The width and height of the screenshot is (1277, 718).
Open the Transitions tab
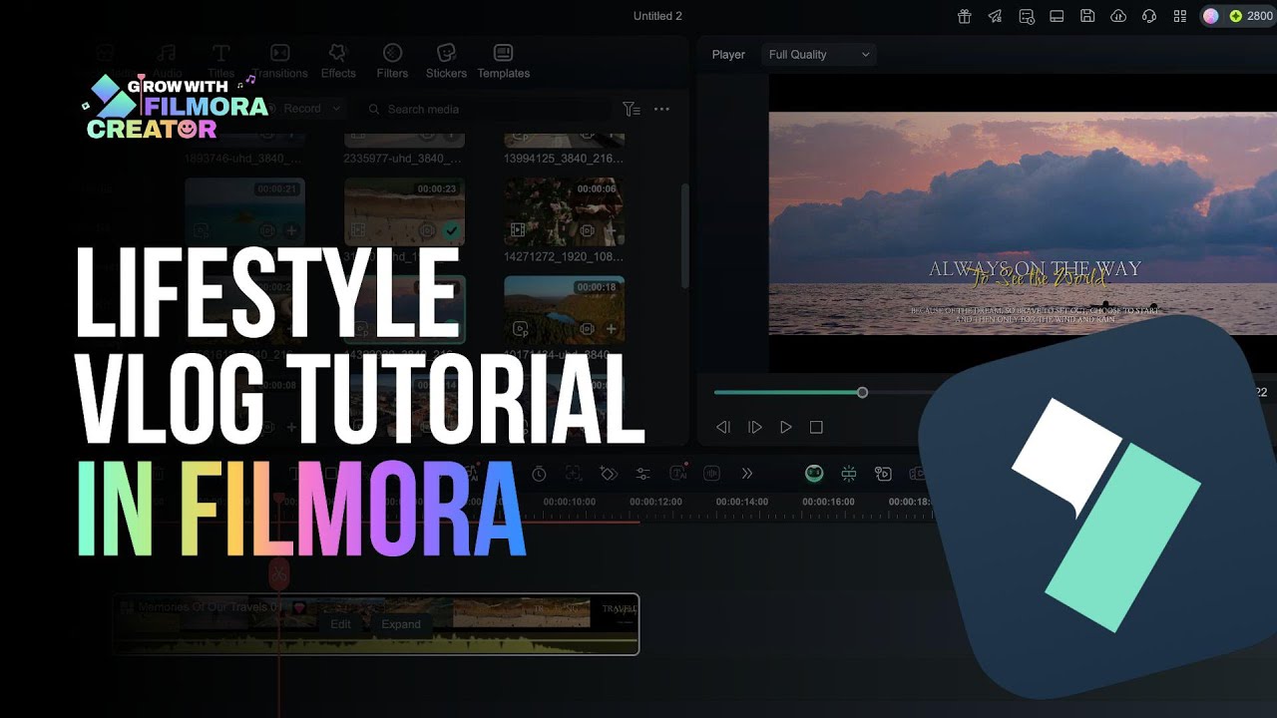click(280, 62)
